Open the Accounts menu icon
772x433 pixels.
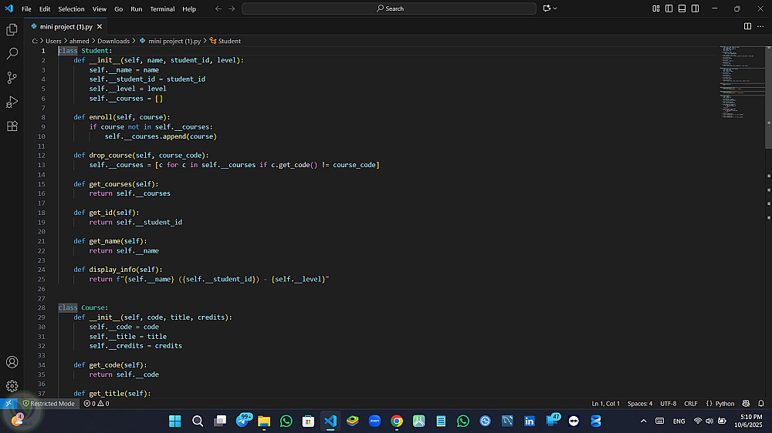pos(12,362)
